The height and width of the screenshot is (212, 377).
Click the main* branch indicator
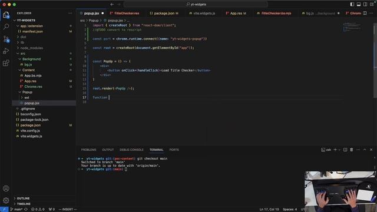pos(16,210)
